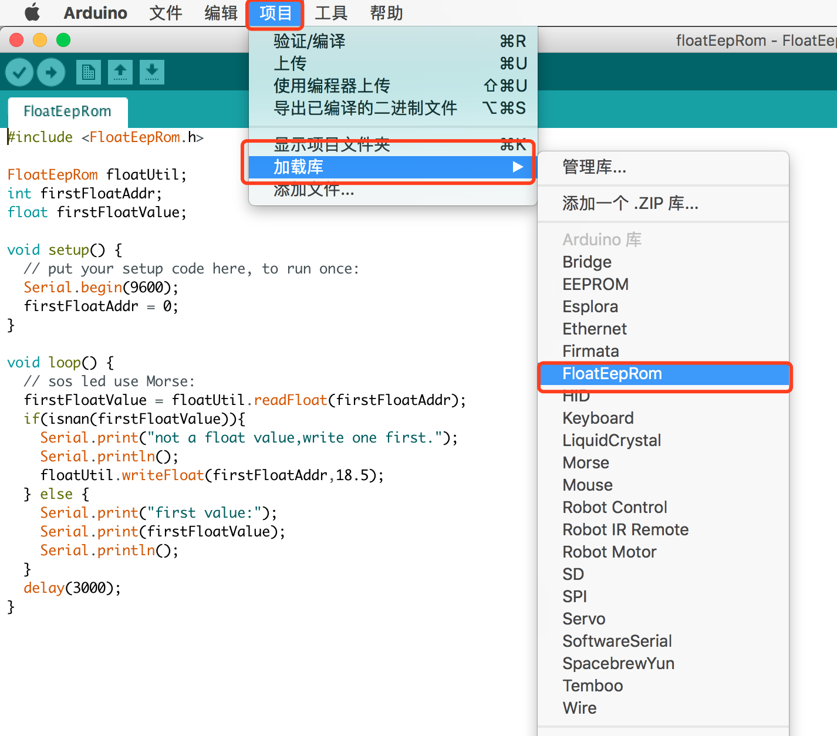Open the Arduino application menu

pyautogui.click(x=96, y=13)
